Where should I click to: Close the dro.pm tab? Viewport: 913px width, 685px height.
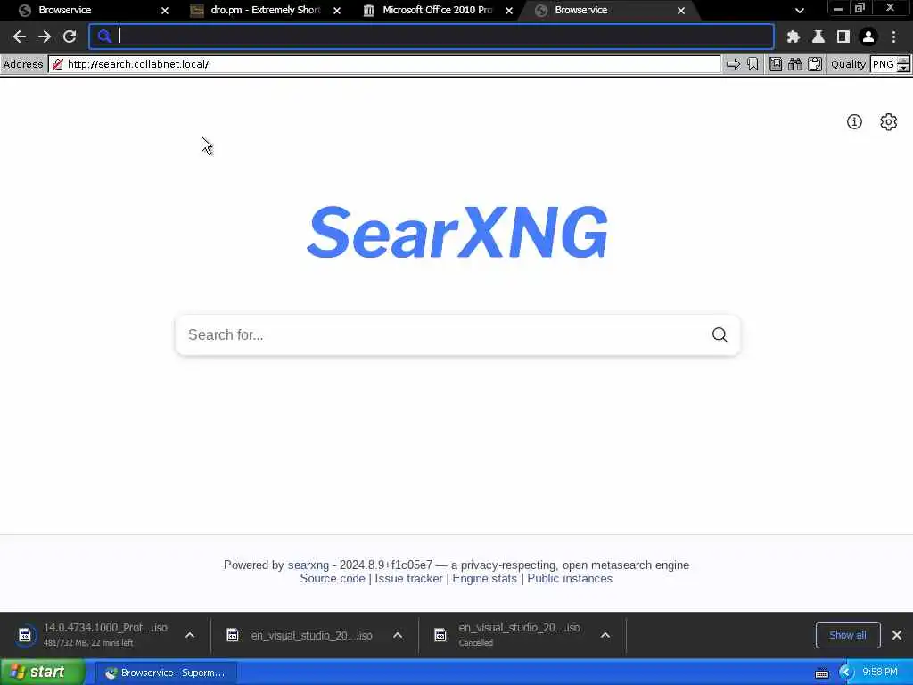[x=336, y=11]
